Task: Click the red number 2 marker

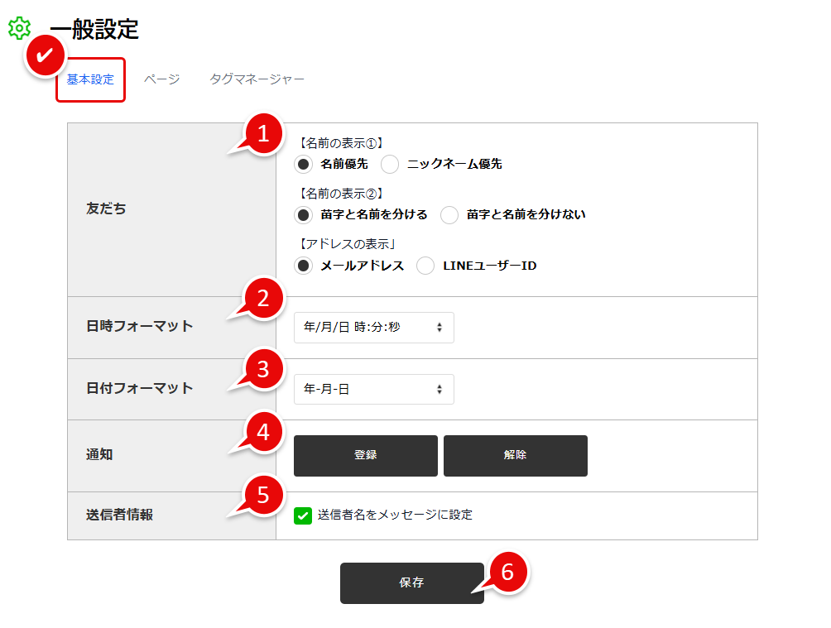Action: (263, 298)
